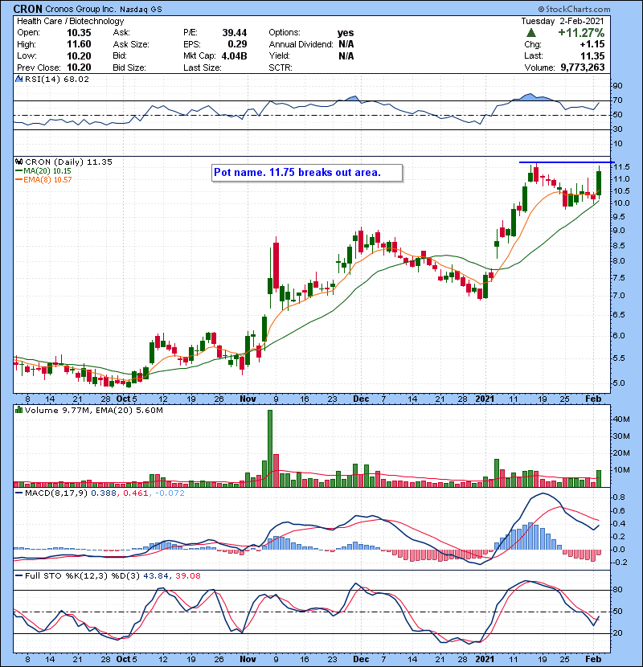Viewport: 643px width, 667px height.
Task: Click the Yield N/A value
Action: pos(346,56)
